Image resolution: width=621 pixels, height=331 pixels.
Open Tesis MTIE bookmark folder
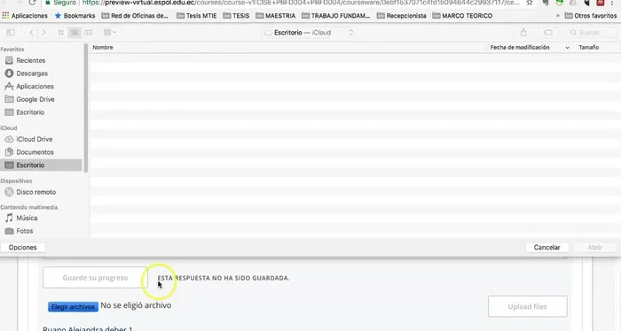tap(197, 16)
